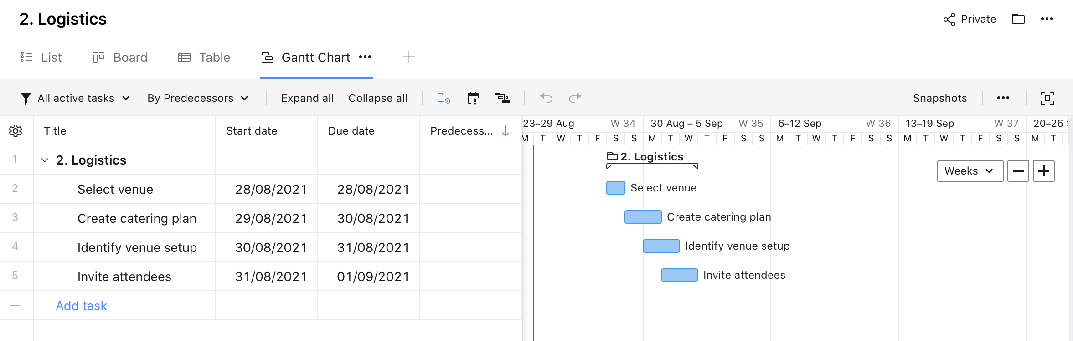Screen dimensions: 1073x341
Task: Click the task dependencies toolbar icon
Action: tap(502, 98)
